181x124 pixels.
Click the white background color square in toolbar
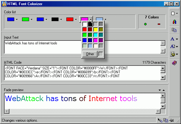(173, 13)
